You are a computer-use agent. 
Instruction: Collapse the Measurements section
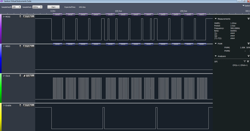pos(215,19)
